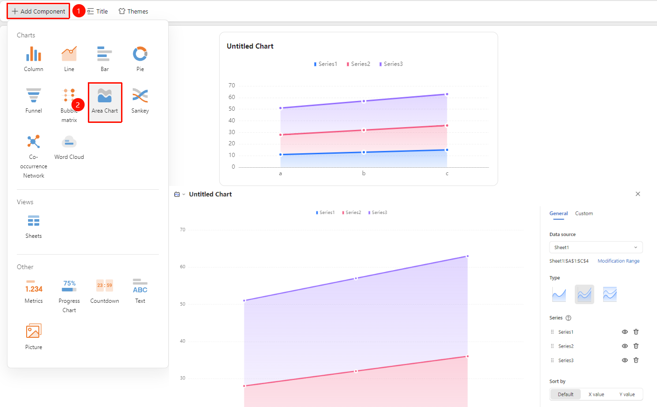This screenshot has width=657, height=407.
Task: Sort by X value
Action: 596,394
